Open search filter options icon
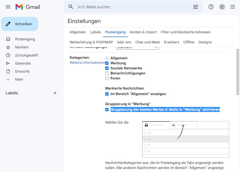This screenshot has width=240, height=172. tap(196, 7)
